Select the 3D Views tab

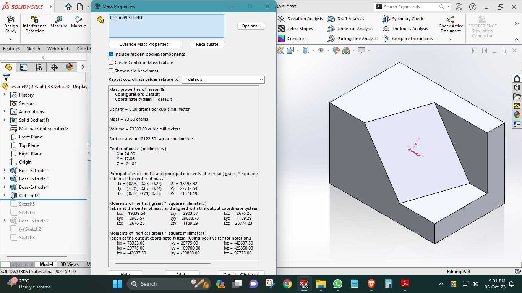(70, 264)
